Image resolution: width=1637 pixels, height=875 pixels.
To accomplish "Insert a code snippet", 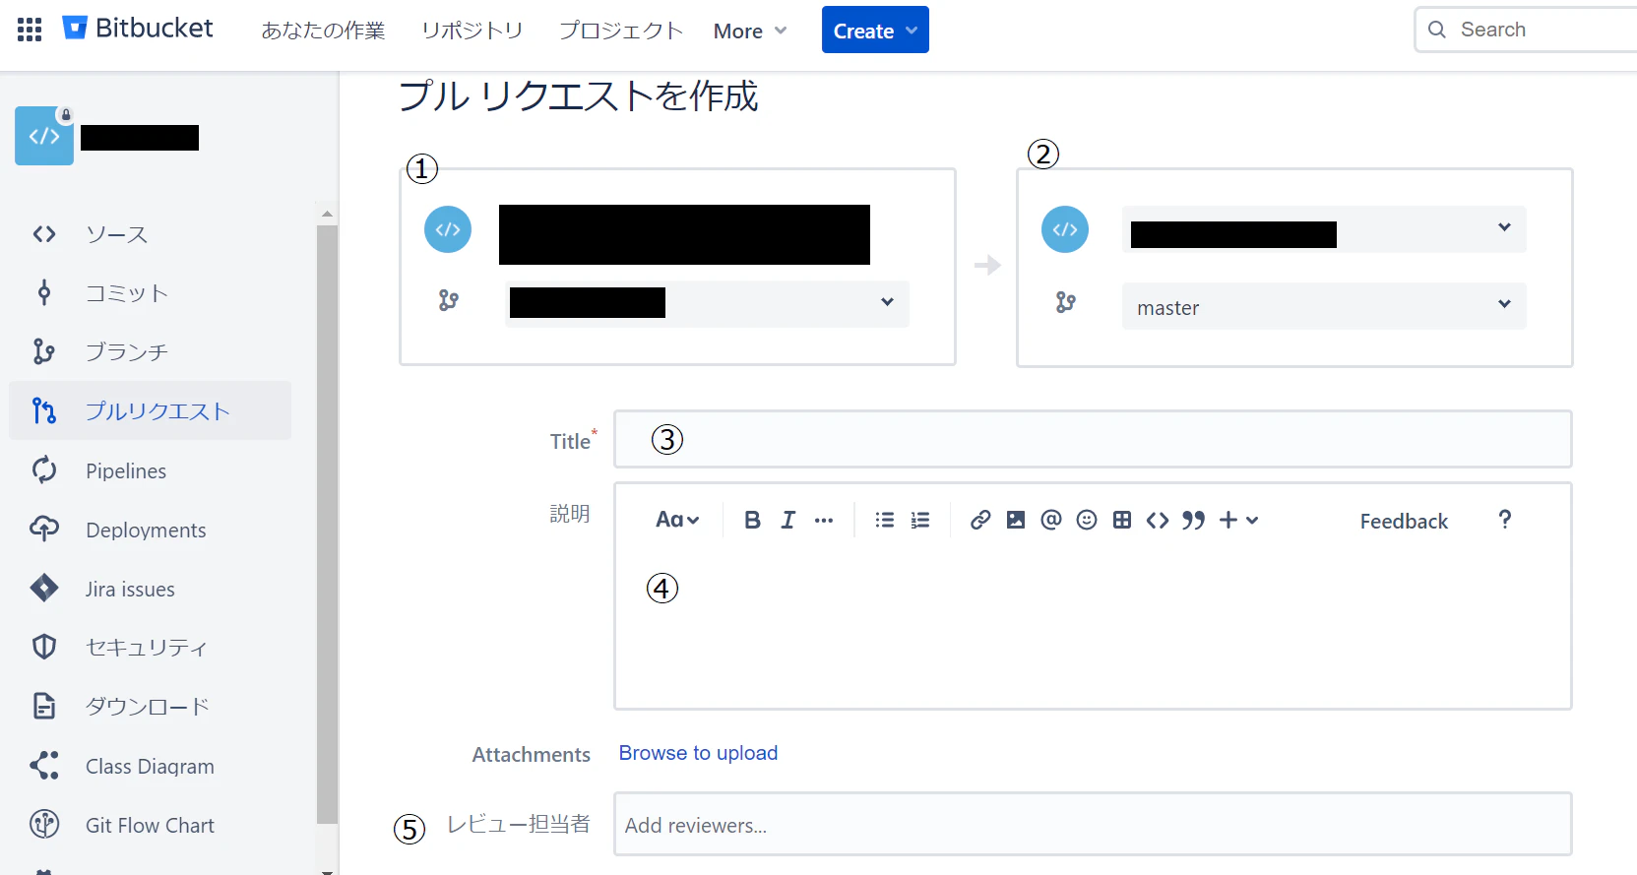I will 1158,520.
